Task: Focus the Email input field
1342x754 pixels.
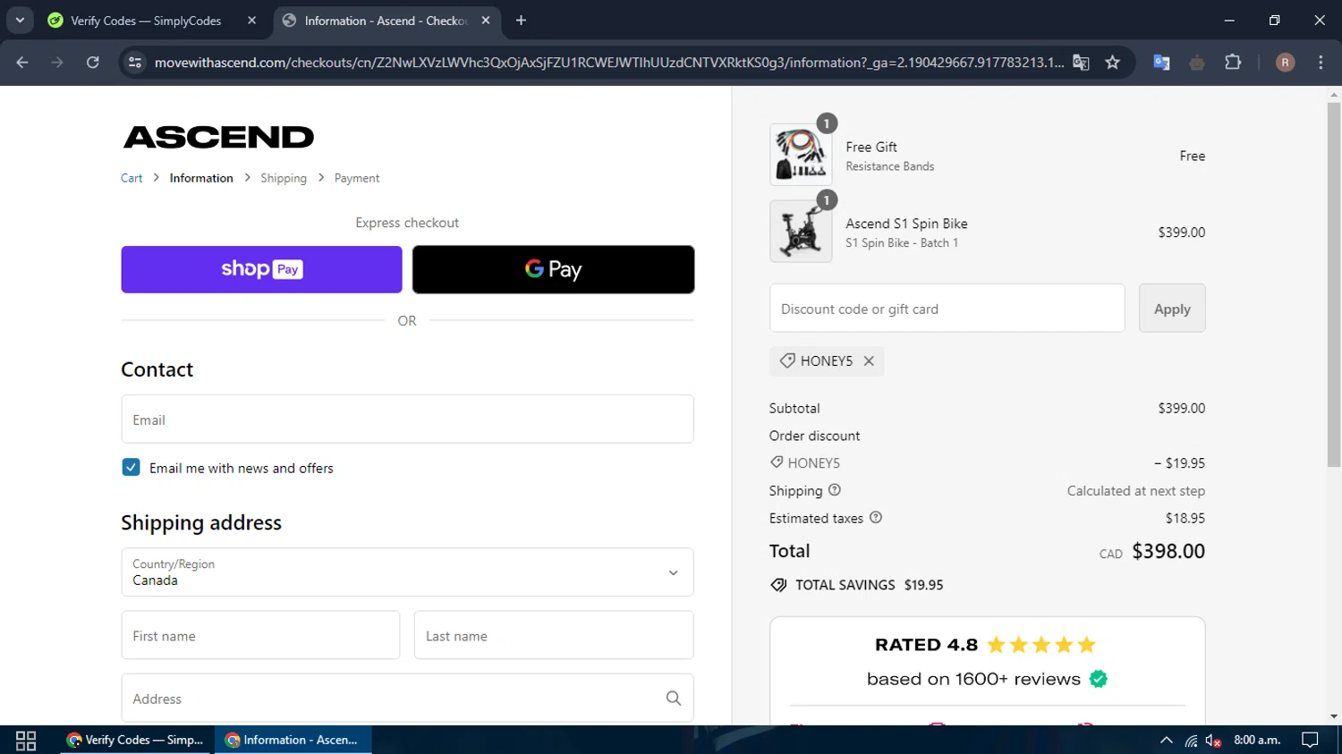Action: [x=407, y=419]
